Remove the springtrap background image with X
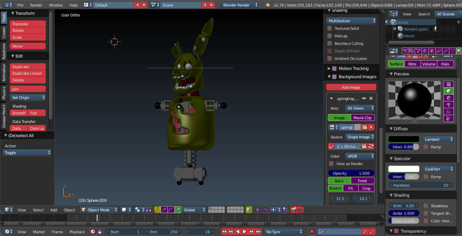The height and width of the screenshot is (236, 462). [371, 98]
